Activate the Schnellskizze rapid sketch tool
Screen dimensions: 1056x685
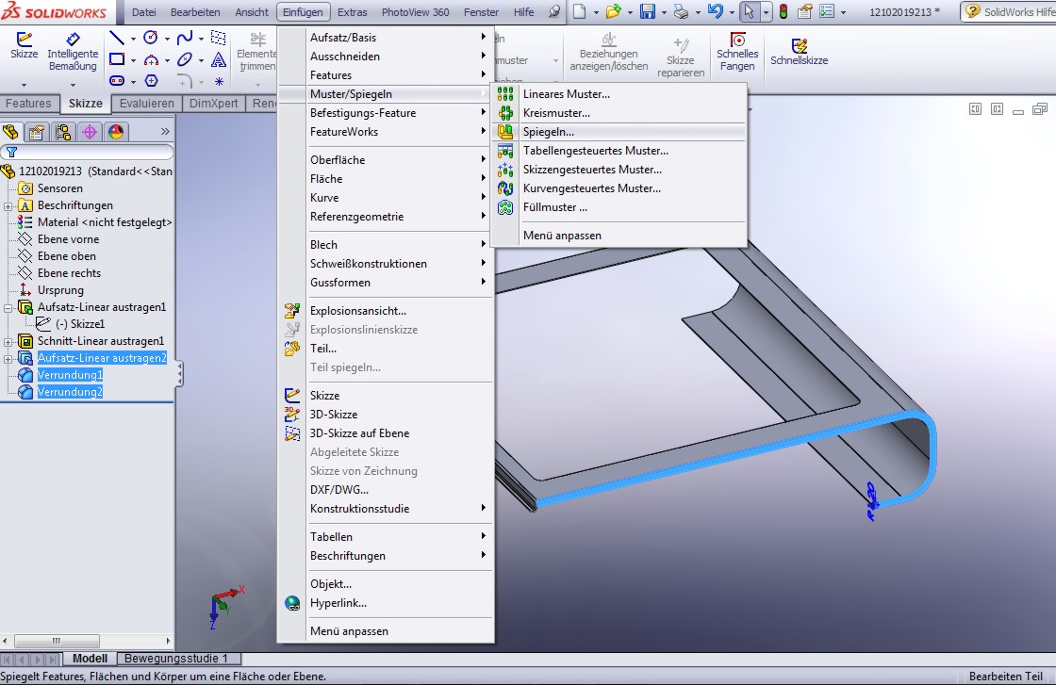[800, 52]
